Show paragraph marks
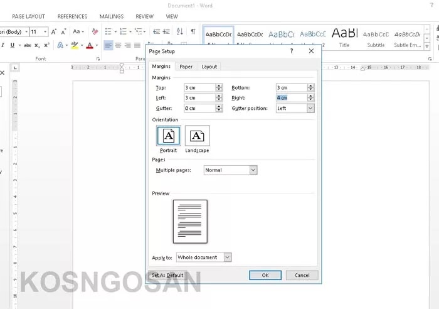Image resolution: width=439 pixels, height=309 pixels. (x=193, y=31)
